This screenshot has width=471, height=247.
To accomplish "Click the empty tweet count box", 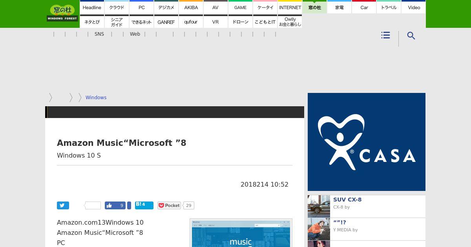I will [x=93, y=205].
